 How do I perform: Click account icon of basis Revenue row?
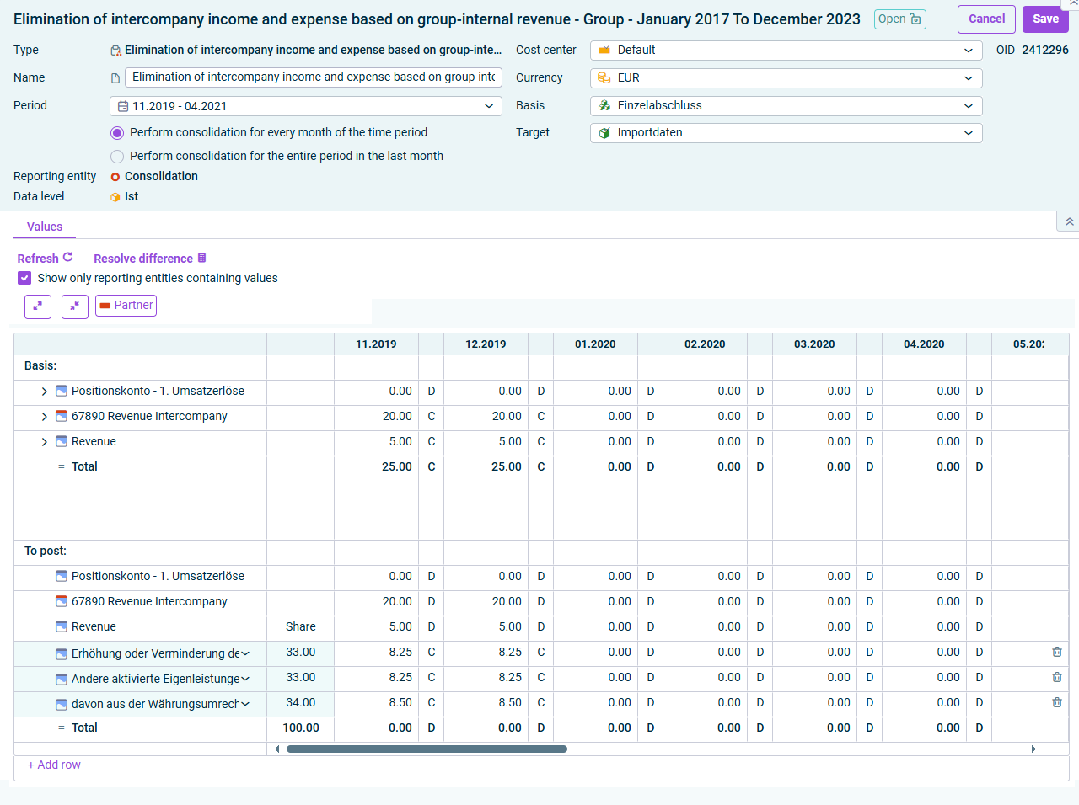click(x=62, y=442)
